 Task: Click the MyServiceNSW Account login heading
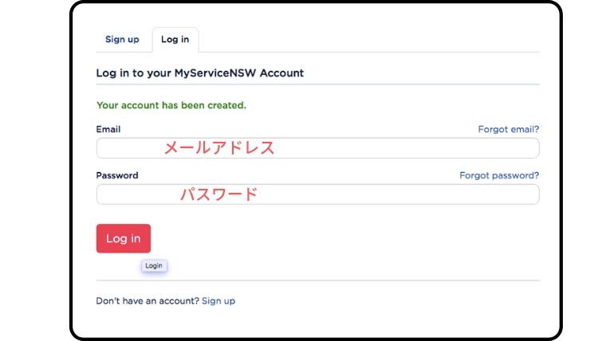pyautogui.click(x=200, y=73)
